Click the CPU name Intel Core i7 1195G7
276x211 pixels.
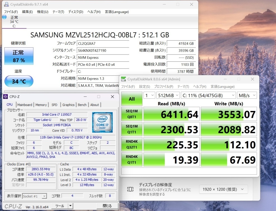click(x=57, y=115)
